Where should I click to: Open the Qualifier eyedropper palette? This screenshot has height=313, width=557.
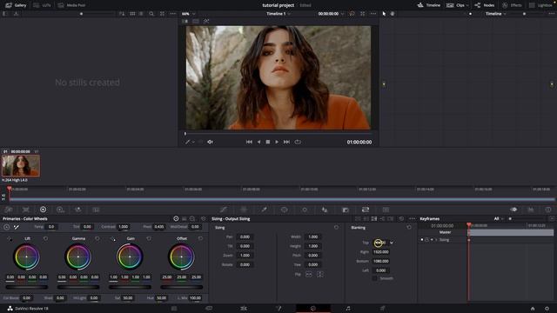264,210
